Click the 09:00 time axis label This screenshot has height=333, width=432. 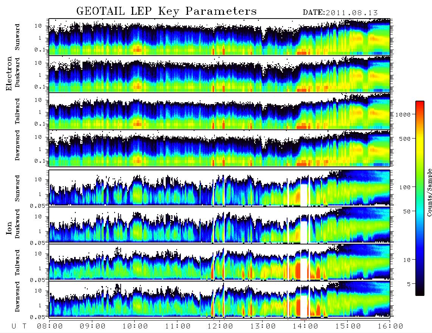93,326
